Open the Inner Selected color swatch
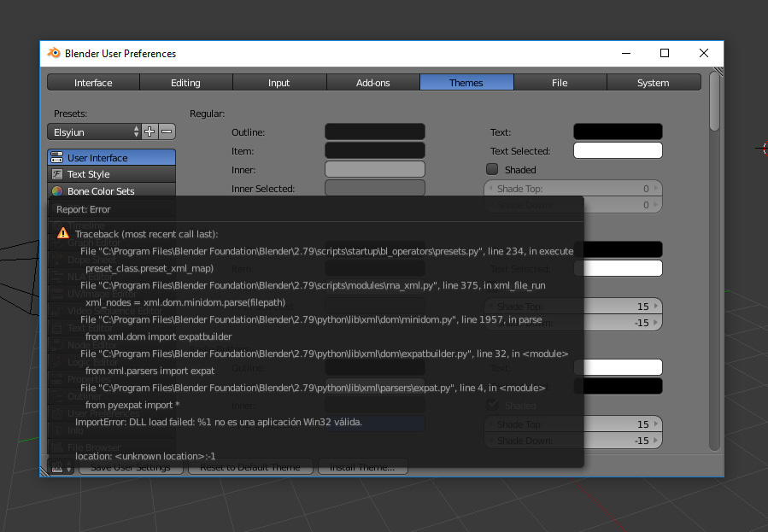This screenshot has height=532, width=768. tap(375, 188)
